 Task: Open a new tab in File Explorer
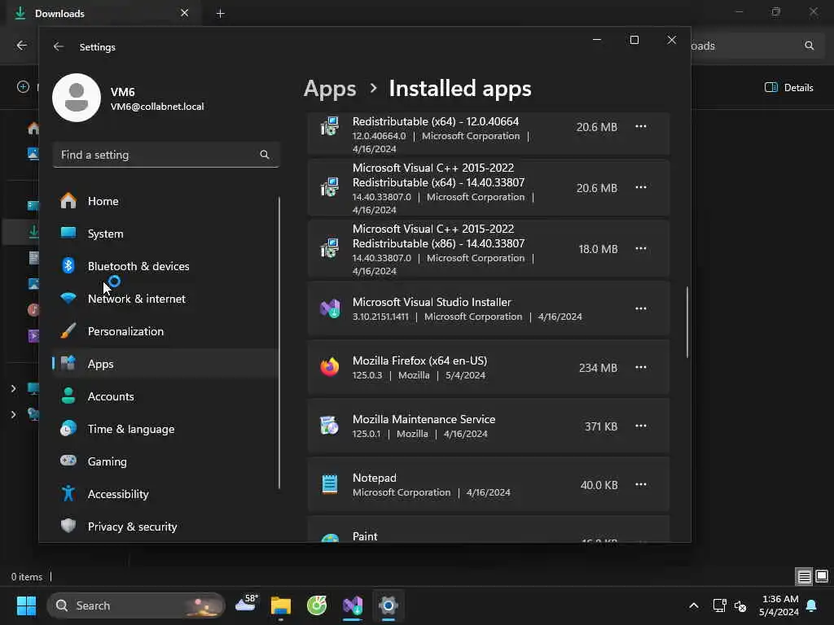coord(220,13)
